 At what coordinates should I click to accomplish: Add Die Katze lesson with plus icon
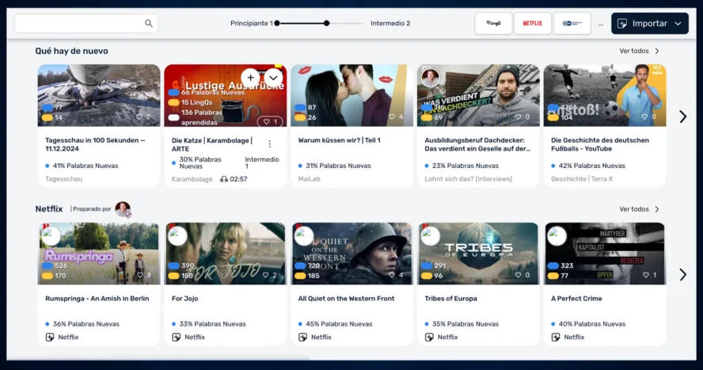click(251, 78)
